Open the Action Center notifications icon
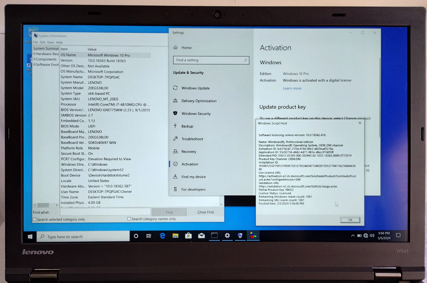This screenshot has height=283, width=427. 398,235
